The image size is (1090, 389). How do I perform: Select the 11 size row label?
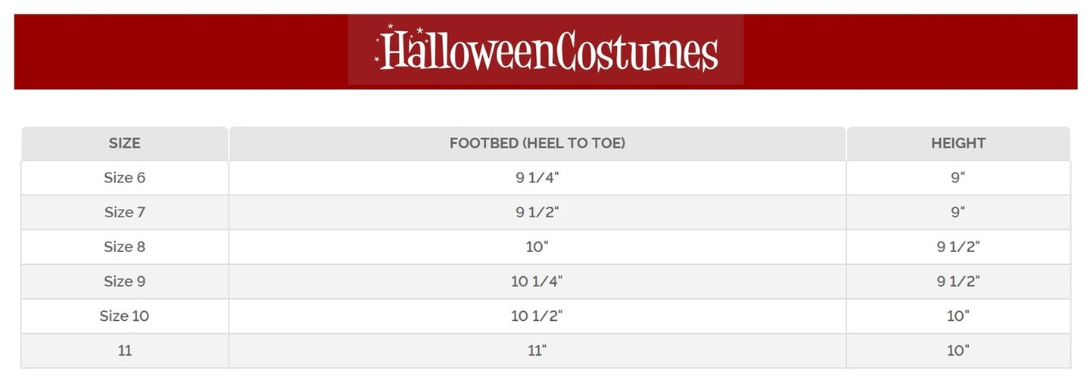[125, 350]
